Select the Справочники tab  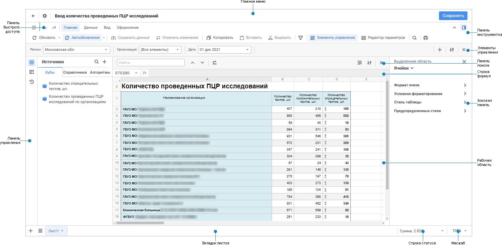click(75, 72)
